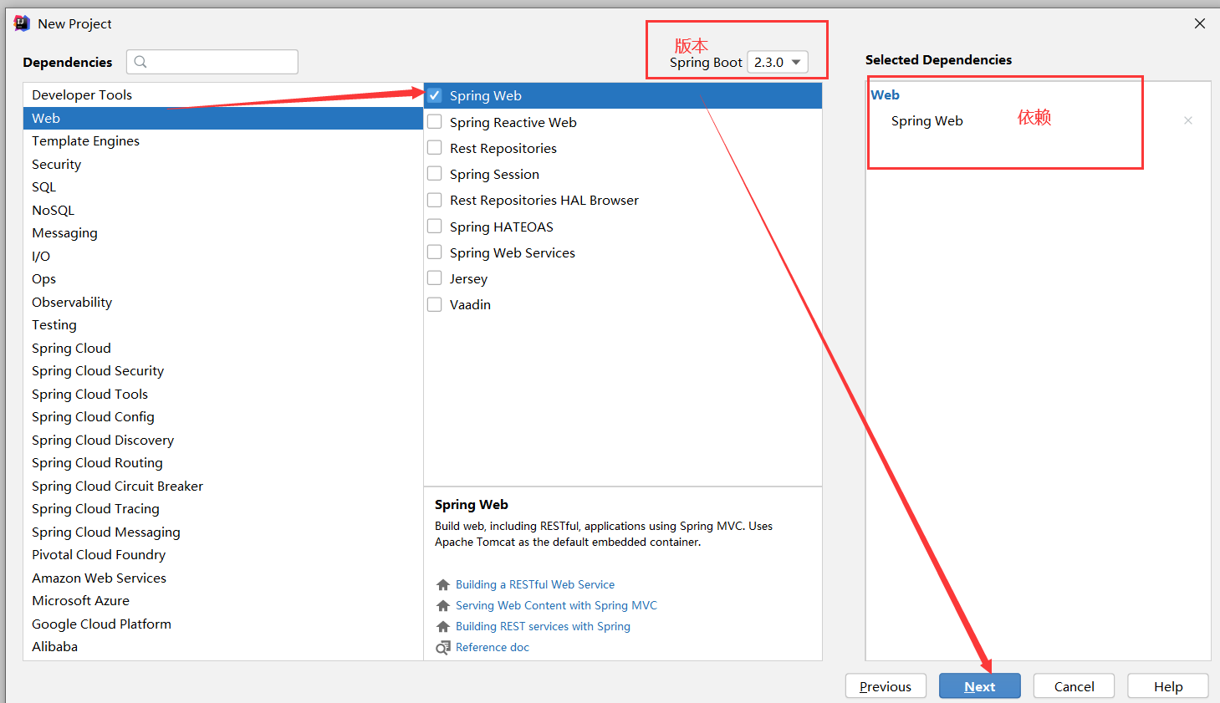Select the Google Cloud Platform category
Viewport: 1220px width, 703px height.
point(223,624)
